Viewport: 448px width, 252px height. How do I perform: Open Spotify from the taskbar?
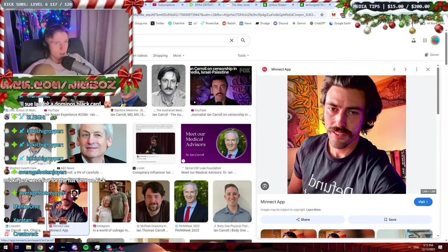[86, 247]
